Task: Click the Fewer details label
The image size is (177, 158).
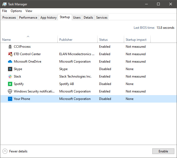Action: pos(18,151)
